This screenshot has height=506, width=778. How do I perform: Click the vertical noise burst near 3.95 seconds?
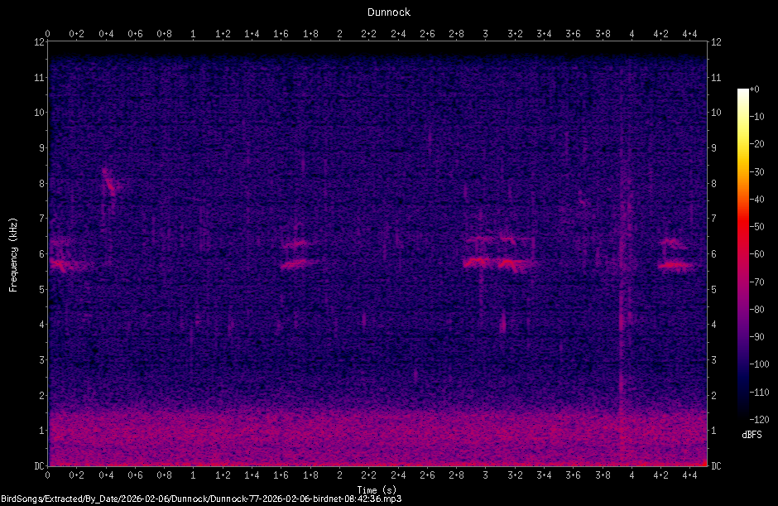tap(622, 331)
